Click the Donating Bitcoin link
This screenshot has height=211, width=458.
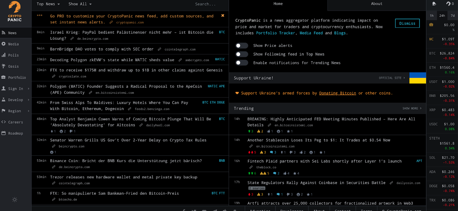click(337, 93)
